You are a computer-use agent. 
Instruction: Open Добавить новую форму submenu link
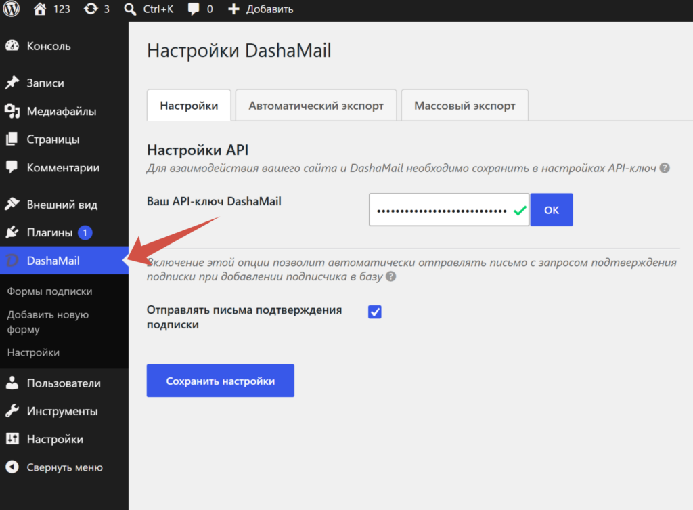48,322
